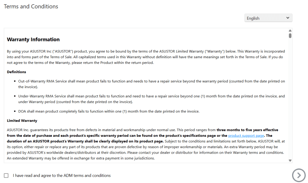The width and height of the screenshot is (308, 183).
Task: Click the "I have read and agree" label text
Action: [x=62, y=175]
